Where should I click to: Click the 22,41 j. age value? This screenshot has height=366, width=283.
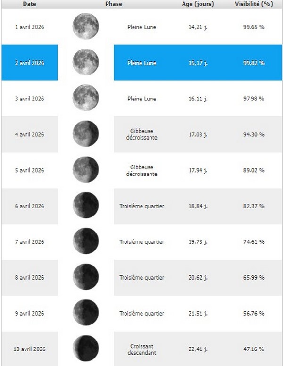pos(198,349)
